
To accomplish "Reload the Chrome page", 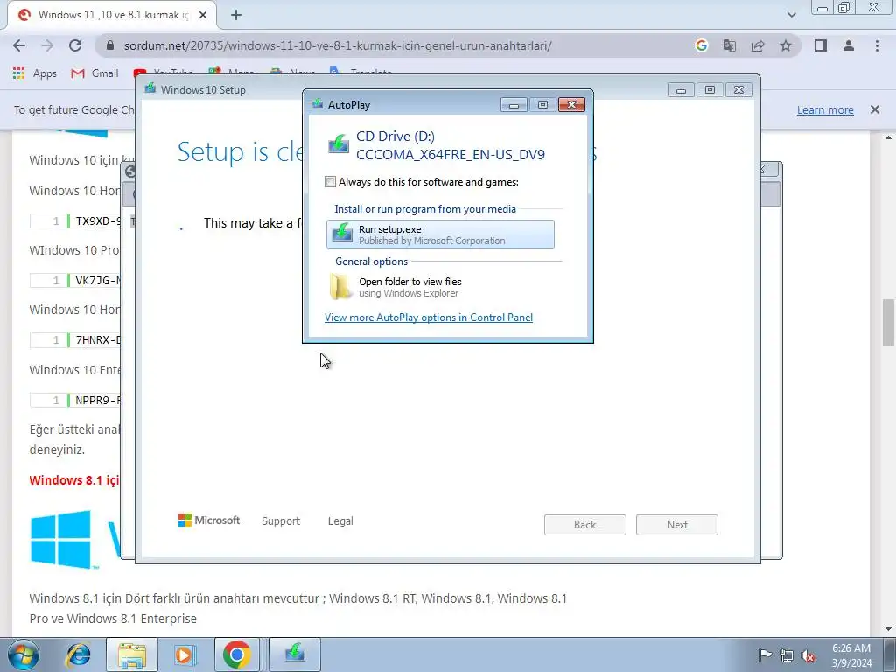I will click(x=75, y=45).
